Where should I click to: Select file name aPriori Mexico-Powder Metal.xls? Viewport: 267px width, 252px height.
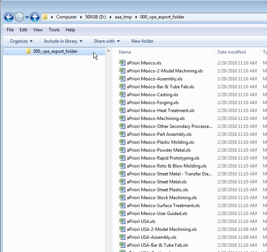pos(159,150)
